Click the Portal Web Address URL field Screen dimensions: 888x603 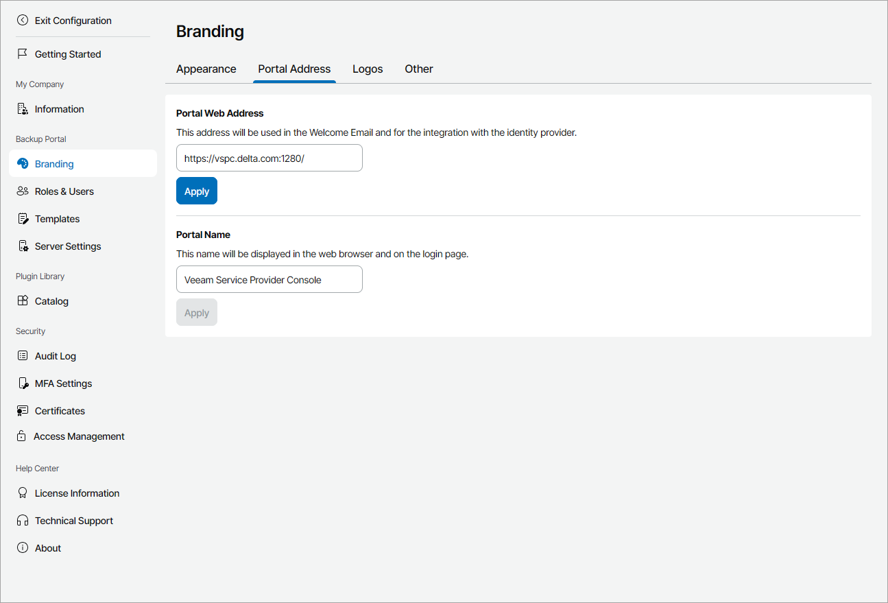(269, 158)
